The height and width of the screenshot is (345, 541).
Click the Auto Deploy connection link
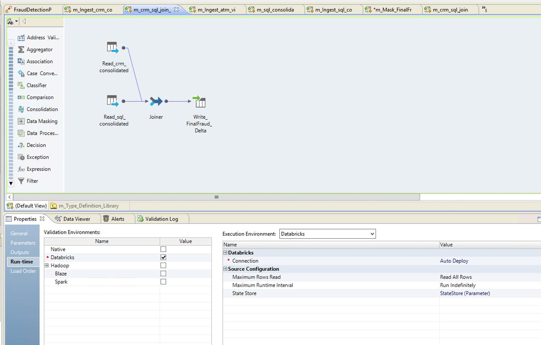(454, 261)
